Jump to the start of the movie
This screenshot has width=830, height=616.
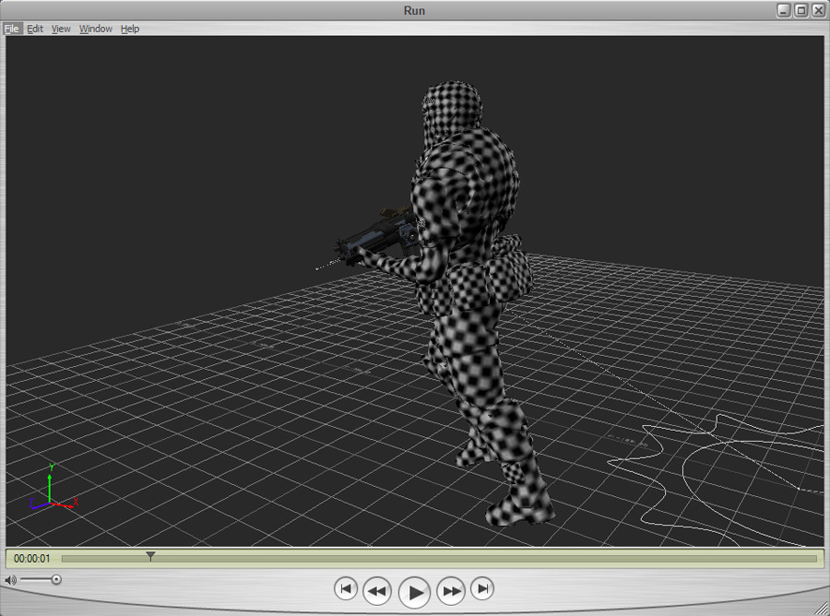point(345,588)
